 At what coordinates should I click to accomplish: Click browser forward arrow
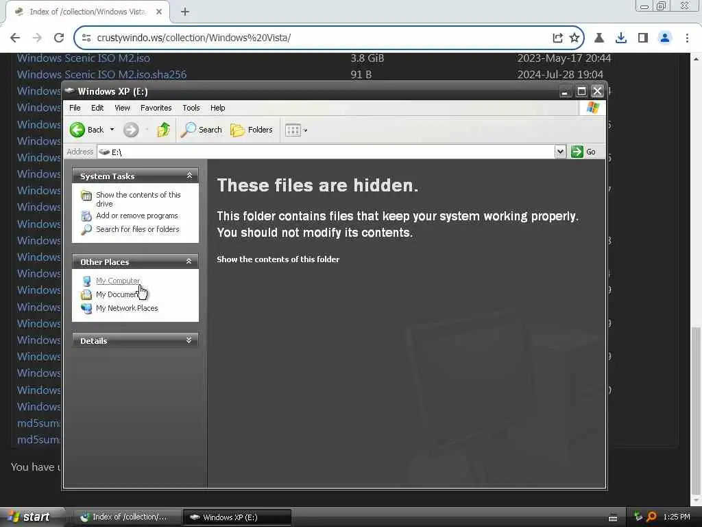pos(37,38)
